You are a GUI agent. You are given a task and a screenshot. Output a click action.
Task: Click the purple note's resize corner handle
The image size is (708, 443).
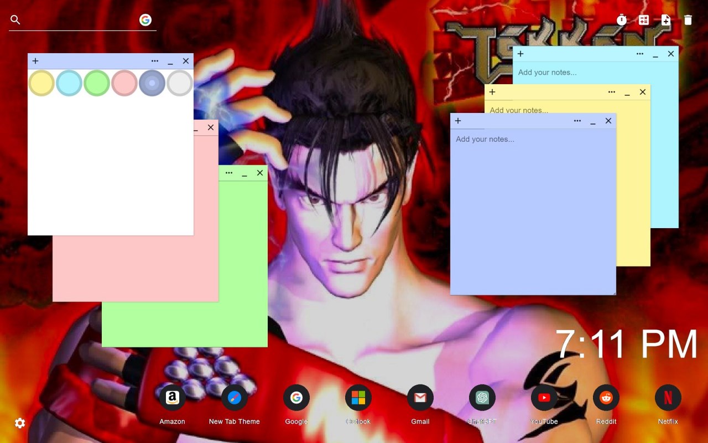tap(613, 292)
